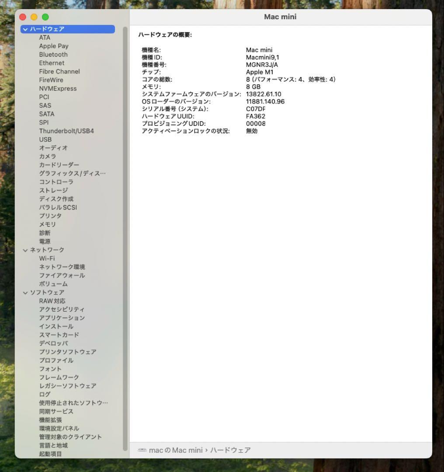Select SPI in the sidebar
This screenshot has width=444, height=472.
point(44,122)
